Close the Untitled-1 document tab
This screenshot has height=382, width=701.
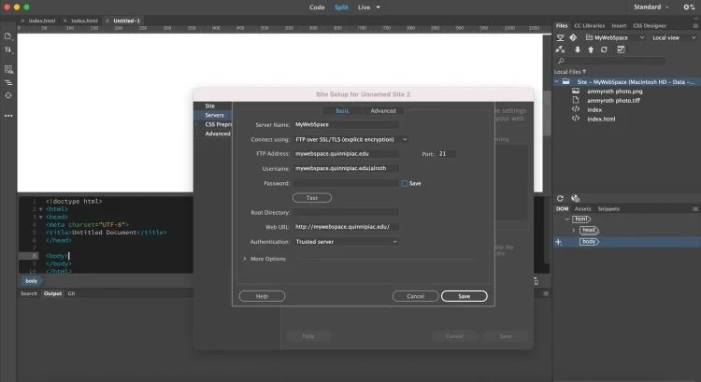tap(107, 21)
